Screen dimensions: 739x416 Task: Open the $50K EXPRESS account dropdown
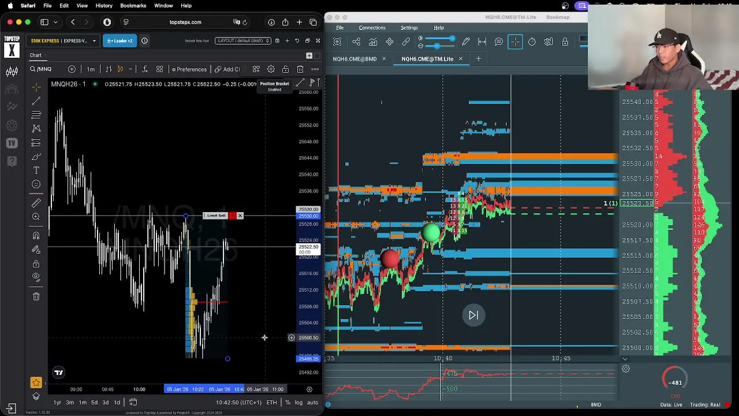pyautogui.click(x=63, y=41)
